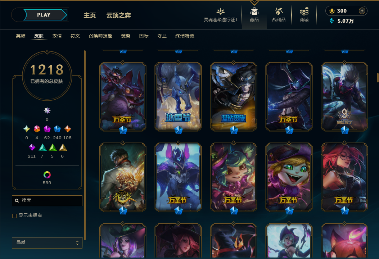Screen dimensions: 379x259
Task: Open the 藏品 collection briefcase icon
Action: tap(254, 11)
